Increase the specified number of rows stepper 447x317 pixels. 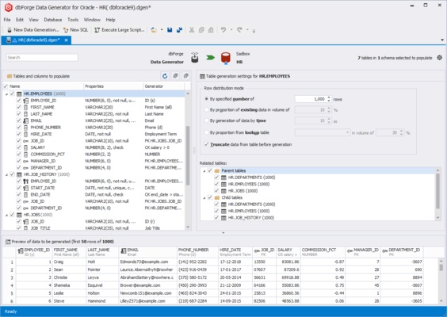pyautogui.click(x=329, y=97)
